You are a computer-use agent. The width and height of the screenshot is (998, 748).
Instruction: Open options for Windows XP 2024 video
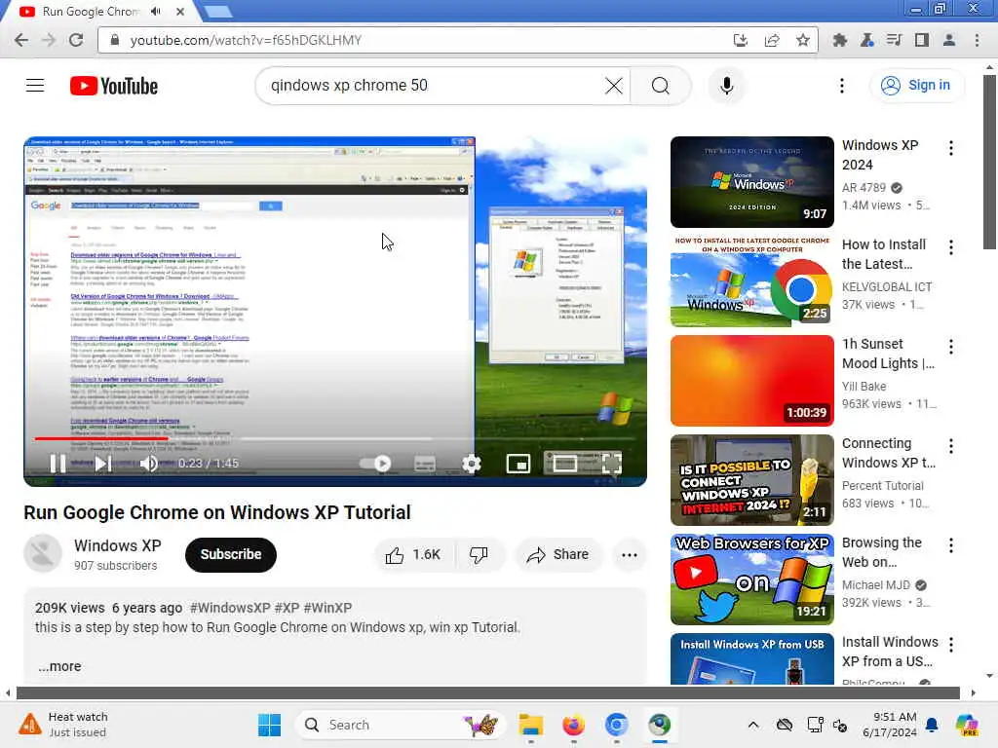(951, 148)
